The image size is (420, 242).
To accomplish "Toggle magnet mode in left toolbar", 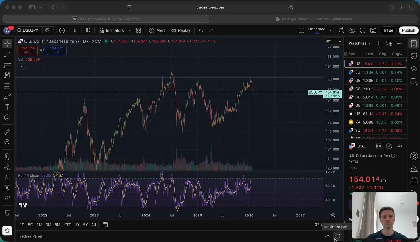I will point(7,157).
